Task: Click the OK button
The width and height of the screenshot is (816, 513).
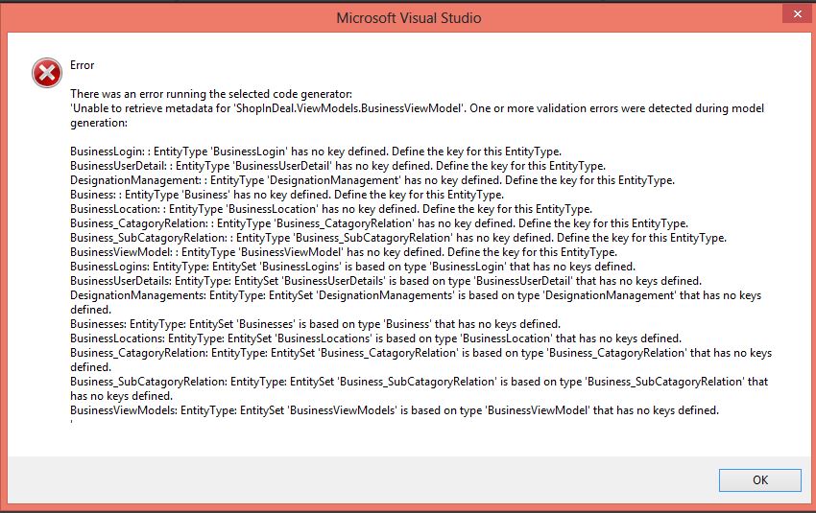Action: coord(759,480)
